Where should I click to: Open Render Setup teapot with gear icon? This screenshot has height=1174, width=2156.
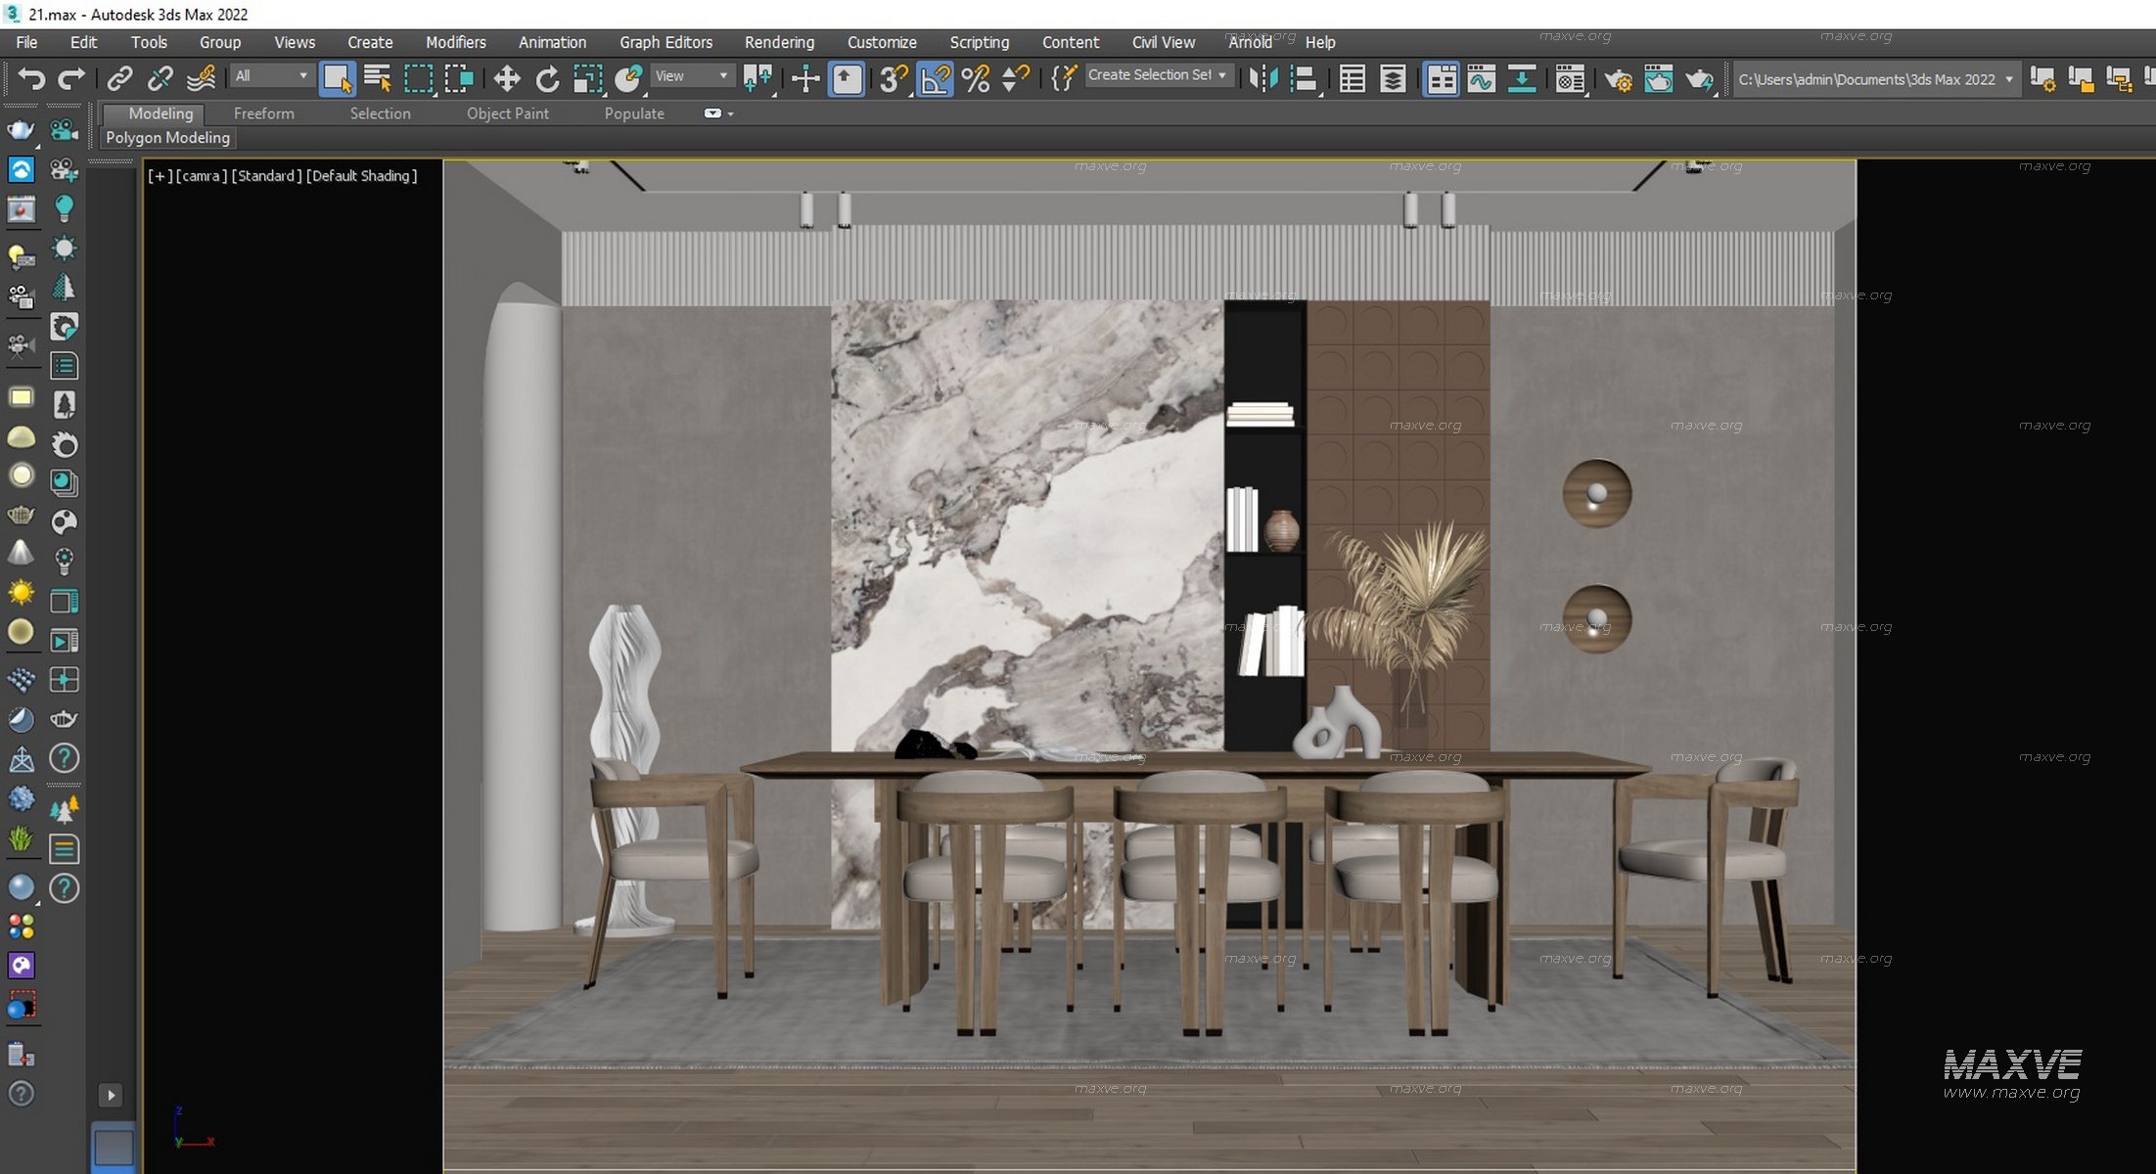(x=1618, y=78)
